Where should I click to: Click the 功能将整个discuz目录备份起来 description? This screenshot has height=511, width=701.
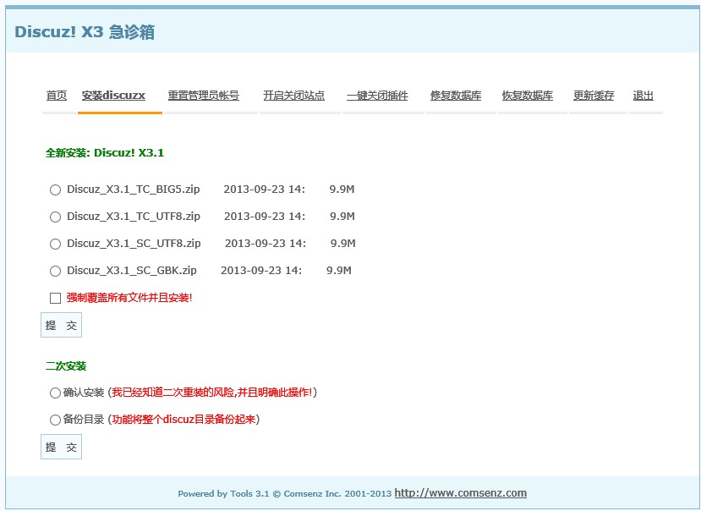coord(183,420)
